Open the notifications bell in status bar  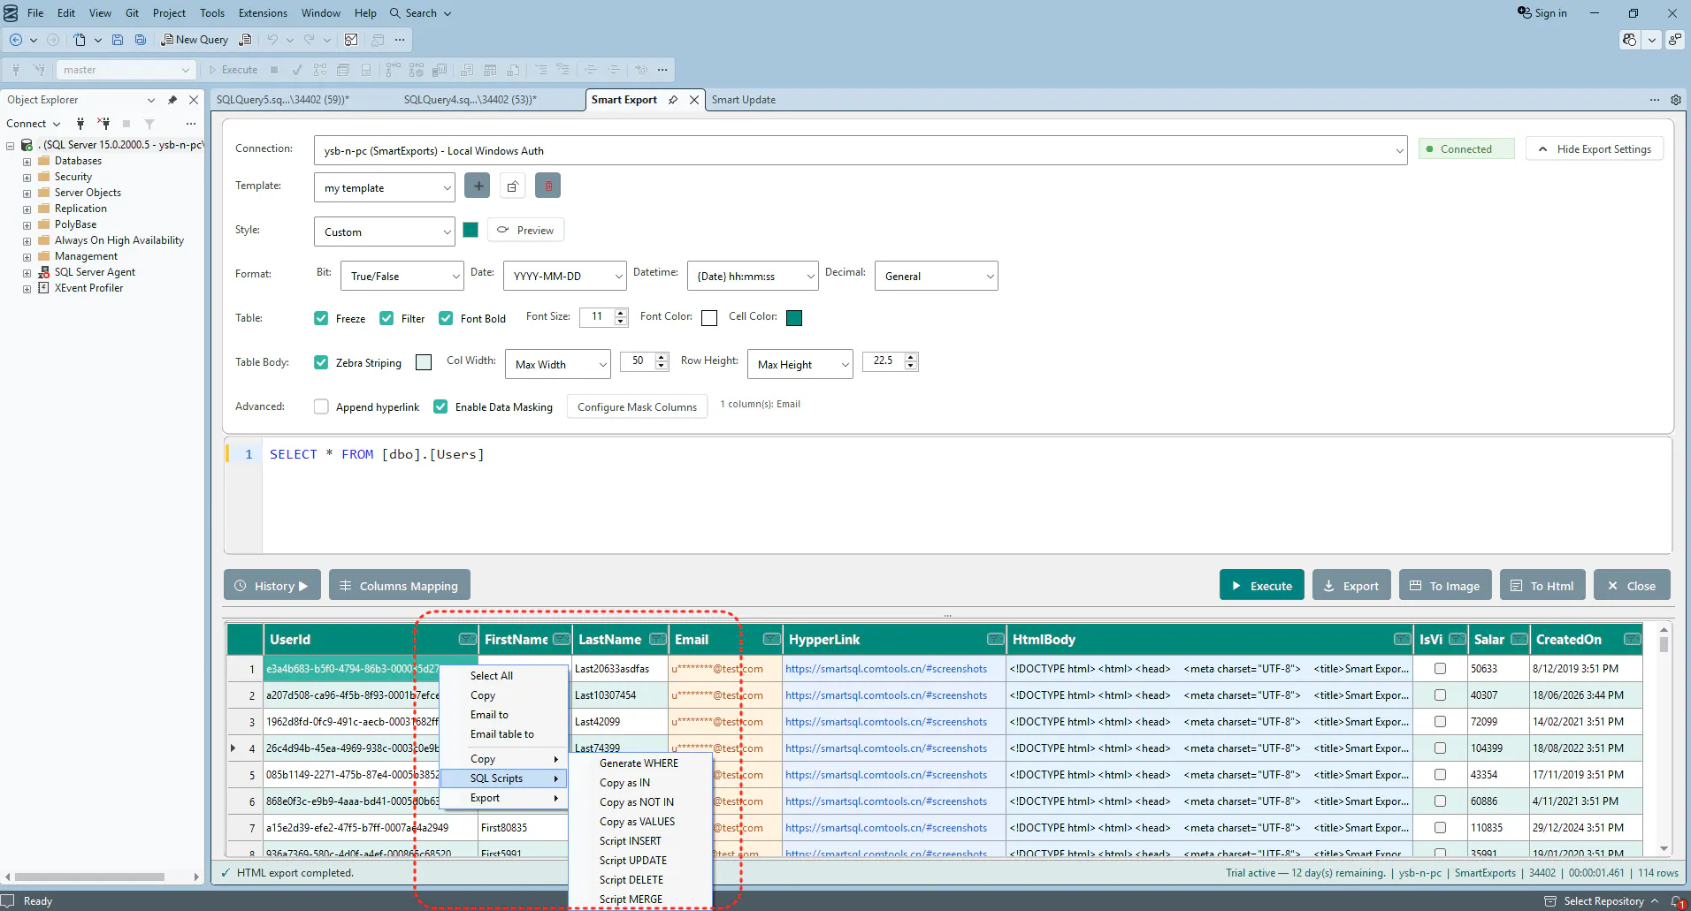pos(1678,901)
